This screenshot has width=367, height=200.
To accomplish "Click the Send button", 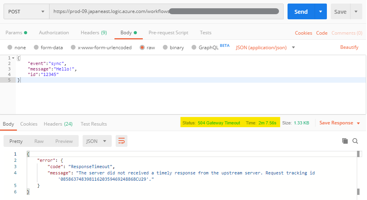I will click(301, 12).
